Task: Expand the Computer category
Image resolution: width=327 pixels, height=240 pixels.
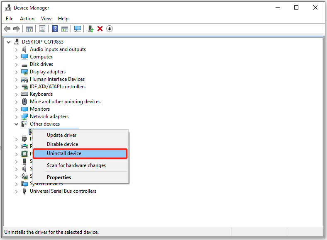Action: coord(16,57)
